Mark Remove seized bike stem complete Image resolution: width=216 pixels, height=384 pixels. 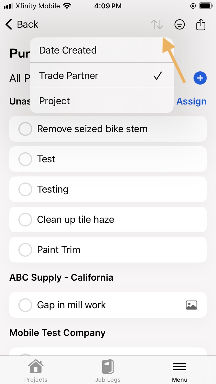[25, 129]
